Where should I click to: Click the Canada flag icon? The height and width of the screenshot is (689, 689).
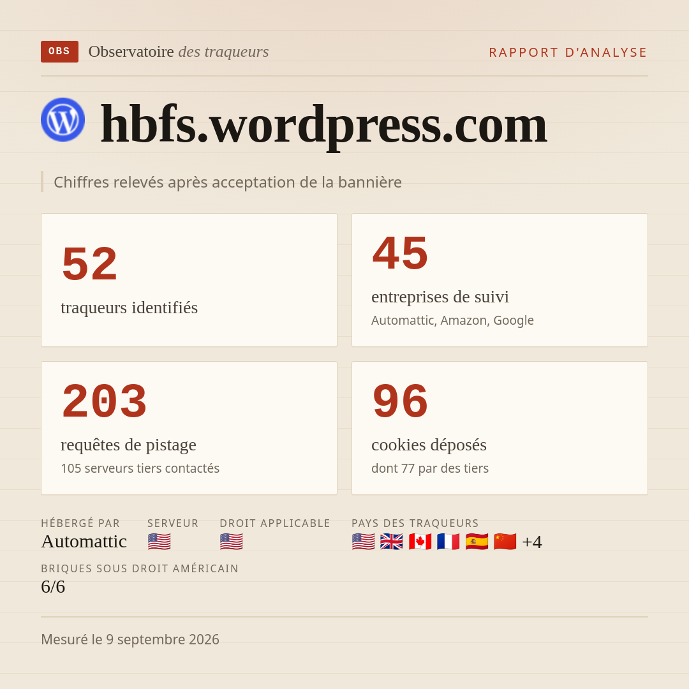tap(420, 542)
